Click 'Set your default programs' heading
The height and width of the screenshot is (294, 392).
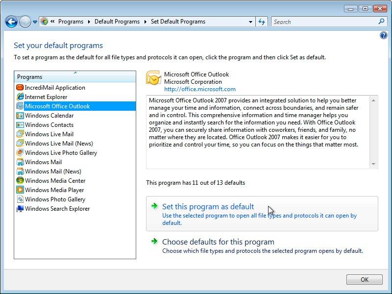click(x=58, y=46)
